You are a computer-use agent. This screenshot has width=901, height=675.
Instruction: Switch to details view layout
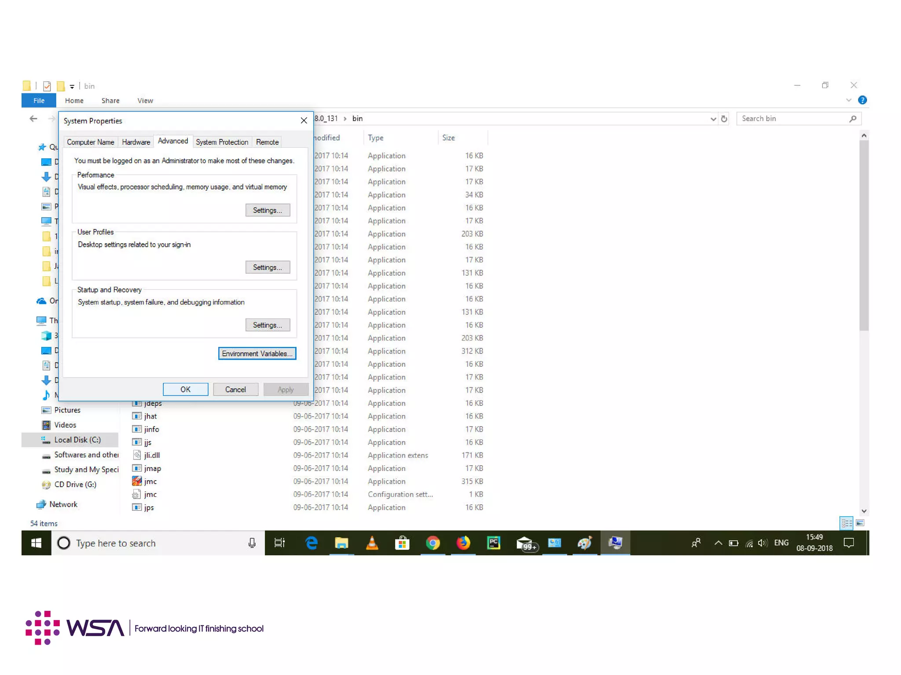[x=846, y=523]
